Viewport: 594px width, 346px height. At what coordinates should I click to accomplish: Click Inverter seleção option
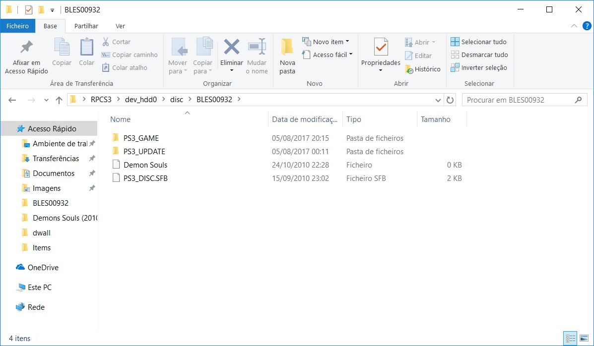coord(479,67)
